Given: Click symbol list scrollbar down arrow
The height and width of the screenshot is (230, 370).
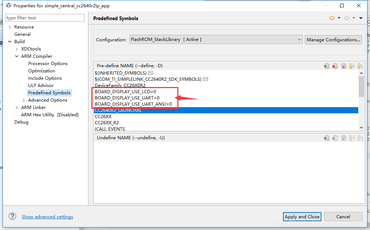Looking at the screenshot, I should pos(361,127).
